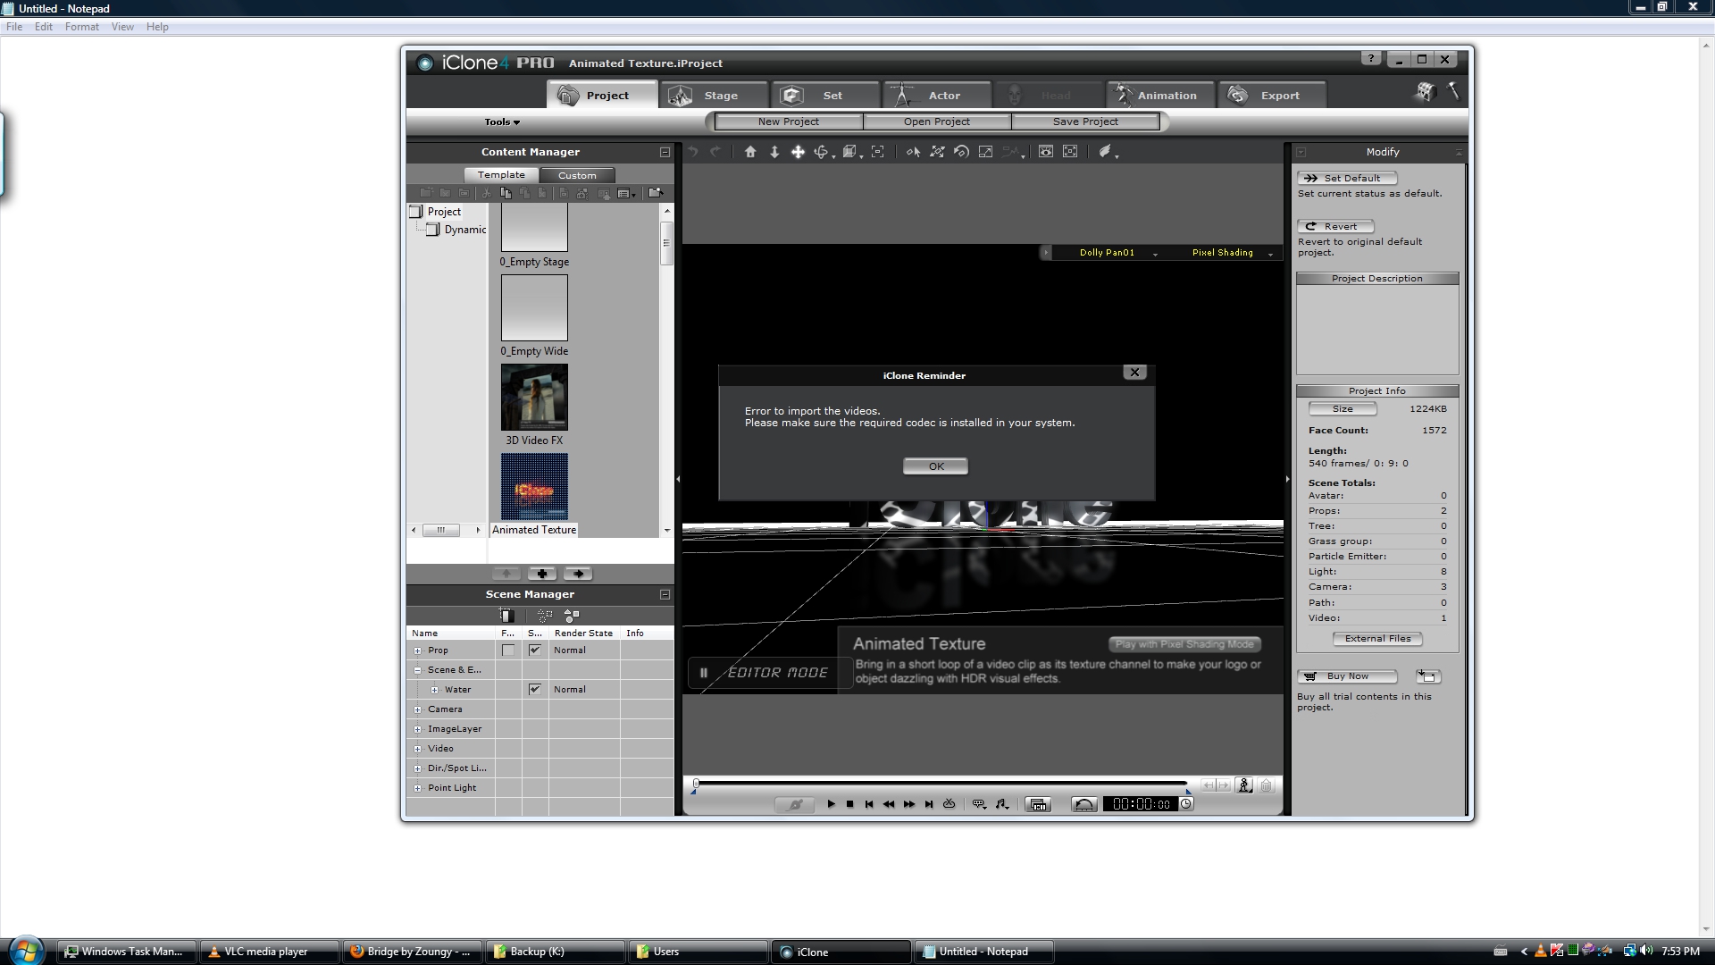The height and width of the screenshot is (965, 1715).
Task: Select the camera pan cross-arrows tool
Action: tap(798, 152)
